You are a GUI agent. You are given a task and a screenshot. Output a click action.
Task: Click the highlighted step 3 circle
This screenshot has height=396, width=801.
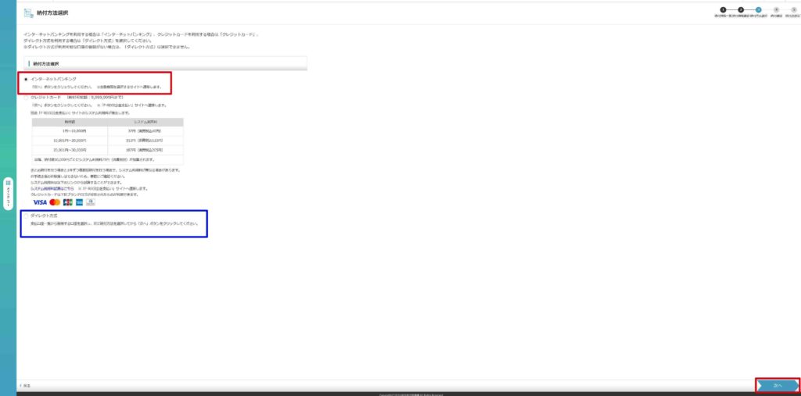tap(759, 9)
